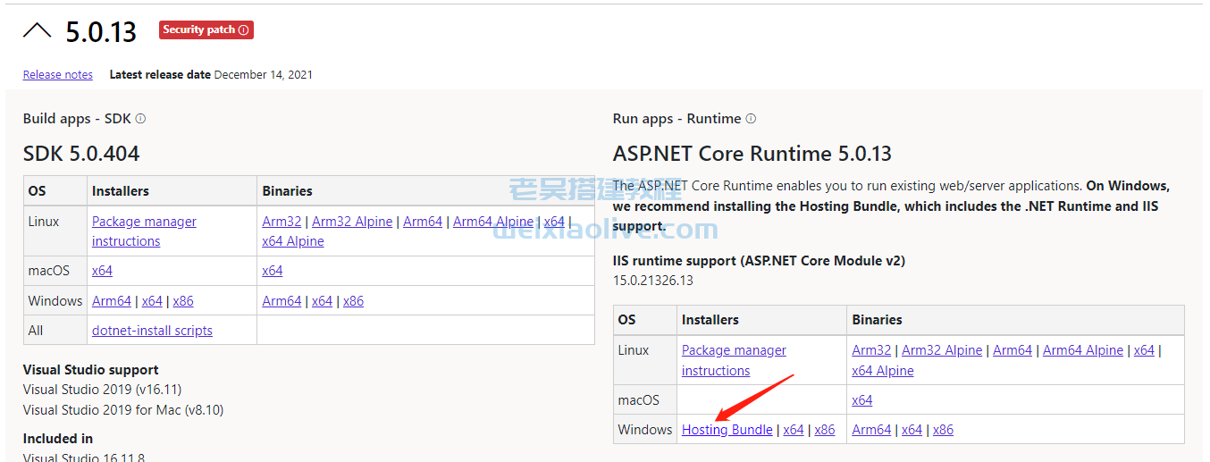
Task: Download Runtime Linux x64 binary
Action: [x=1144, y=350]
